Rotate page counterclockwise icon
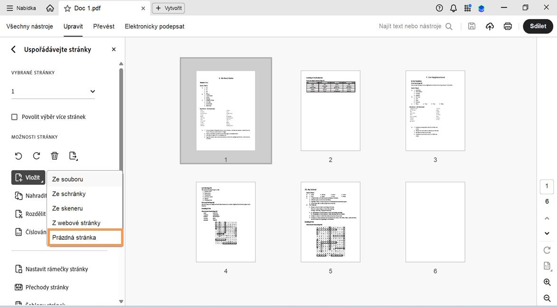Image resolution: width=557 pixels, height=307 pixels. [19, 155]
